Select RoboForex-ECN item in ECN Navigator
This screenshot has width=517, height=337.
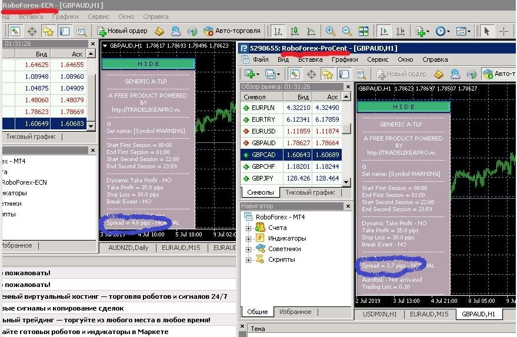coord(24,182)
